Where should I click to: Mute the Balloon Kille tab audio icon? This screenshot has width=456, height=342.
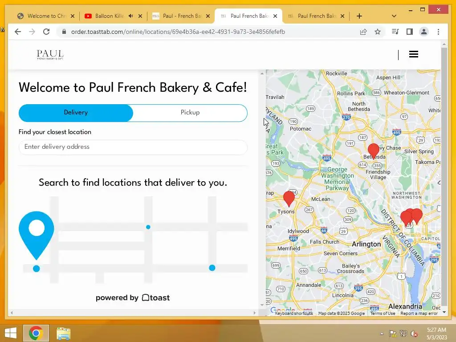click(x=130, y=16)
